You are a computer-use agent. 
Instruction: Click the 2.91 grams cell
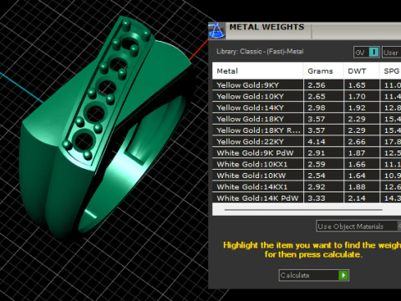323,153
